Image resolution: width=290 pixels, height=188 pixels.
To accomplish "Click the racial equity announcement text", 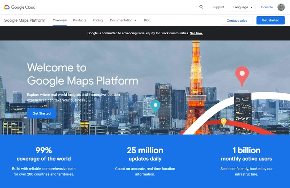I will tap(138, 33).
